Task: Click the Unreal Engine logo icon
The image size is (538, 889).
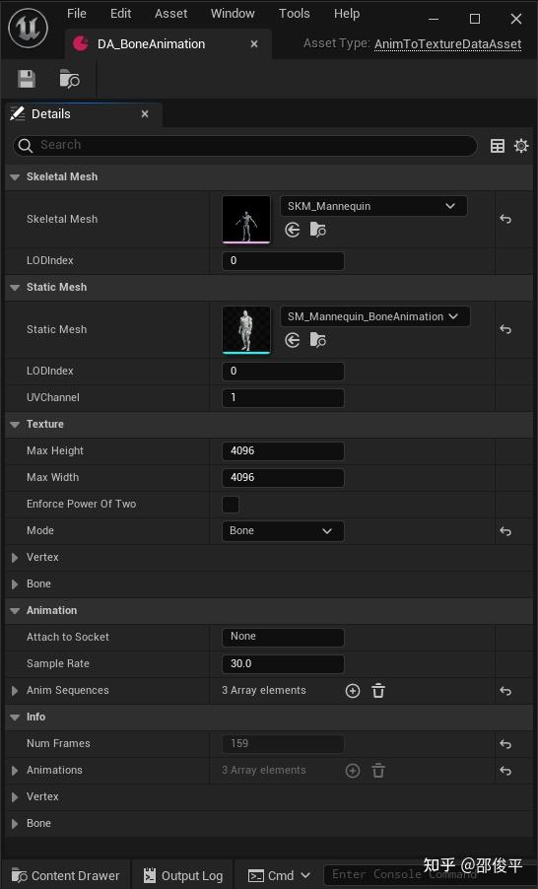Action: pyautogui.click(x=28, y=28)
